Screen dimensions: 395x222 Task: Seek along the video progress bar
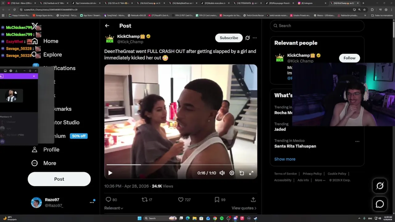181,165
